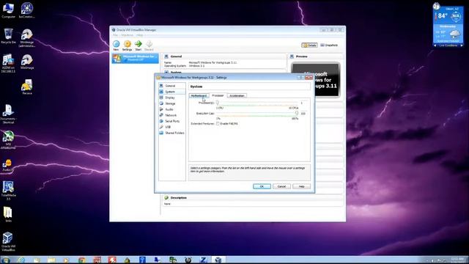469x264 pixels.
Task: Open the Documents Shortcut desktop icon
Action: (x=8, y=114)
